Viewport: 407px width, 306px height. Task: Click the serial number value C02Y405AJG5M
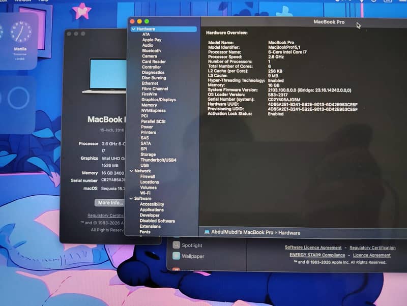284,100
